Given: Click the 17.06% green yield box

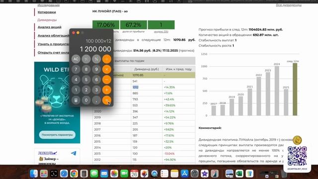Looking at the screenshot, I should [x=106, y=25].
